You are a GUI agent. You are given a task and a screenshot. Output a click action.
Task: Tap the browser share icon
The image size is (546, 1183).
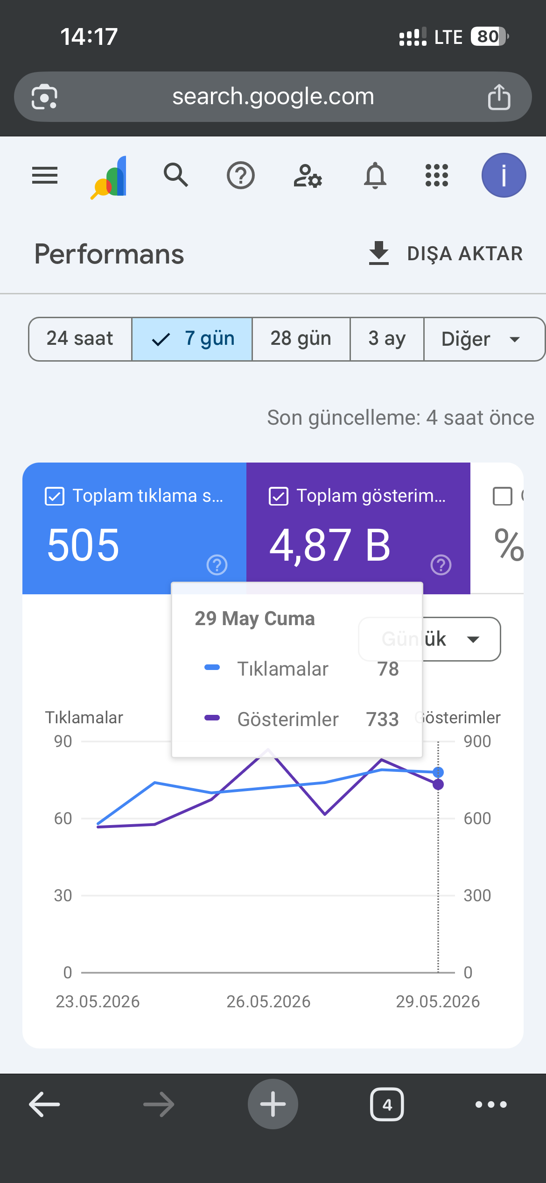coord(499,97)
